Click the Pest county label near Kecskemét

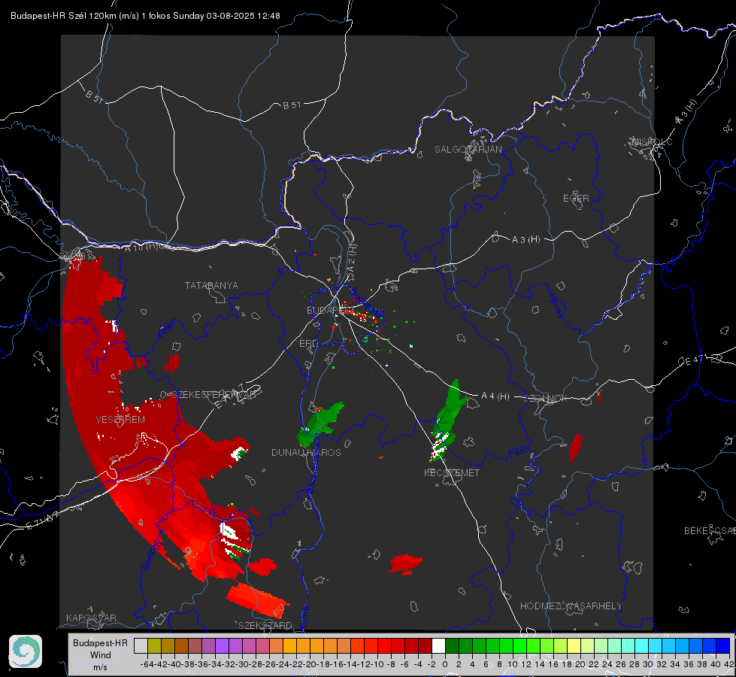(518, 453)
